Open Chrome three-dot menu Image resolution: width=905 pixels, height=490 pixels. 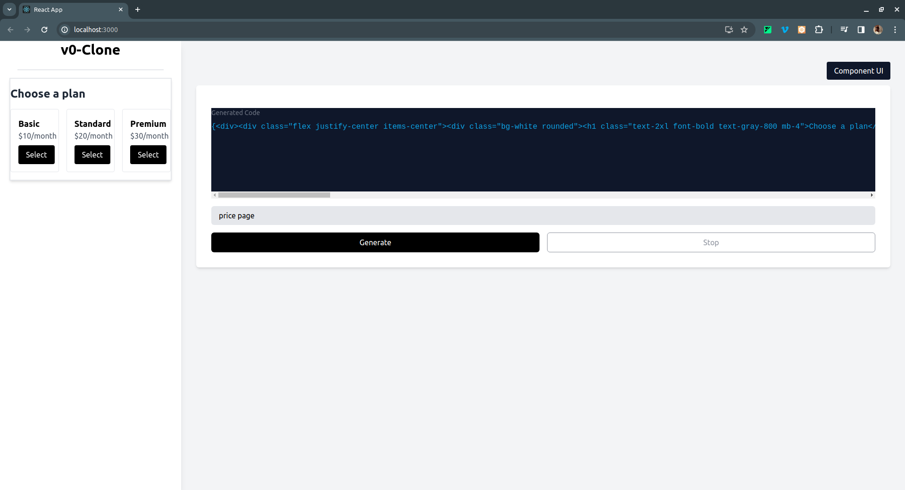point(895,30)
